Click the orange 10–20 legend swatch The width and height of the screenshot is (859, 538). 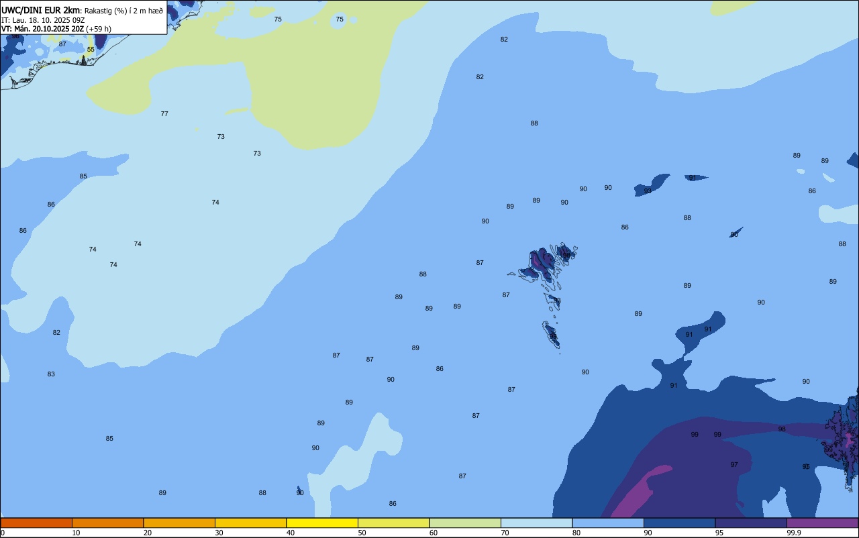pyautogui.click(x=107, y=523)
